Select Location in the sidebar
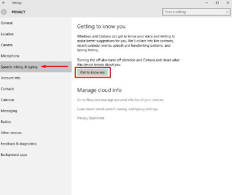 [x=36, y=34]
